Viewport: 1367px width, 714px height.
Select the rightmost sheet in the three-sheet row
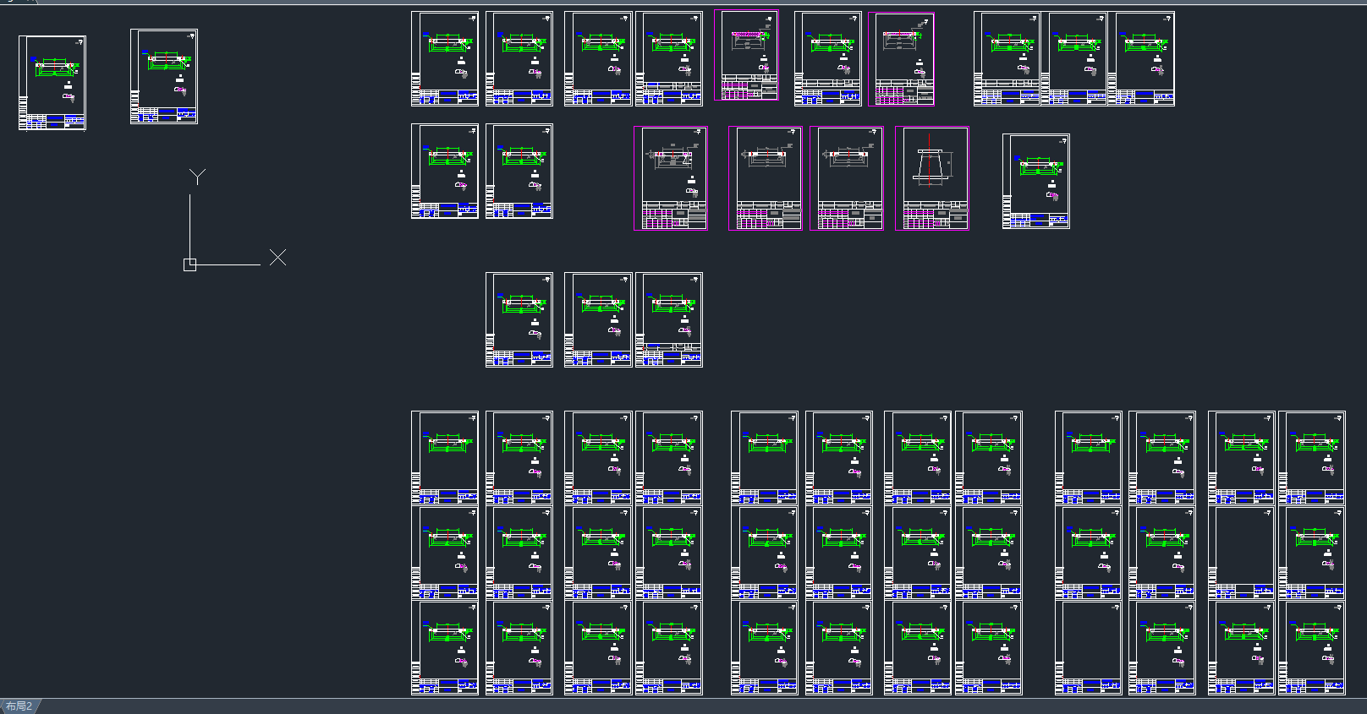669,319
